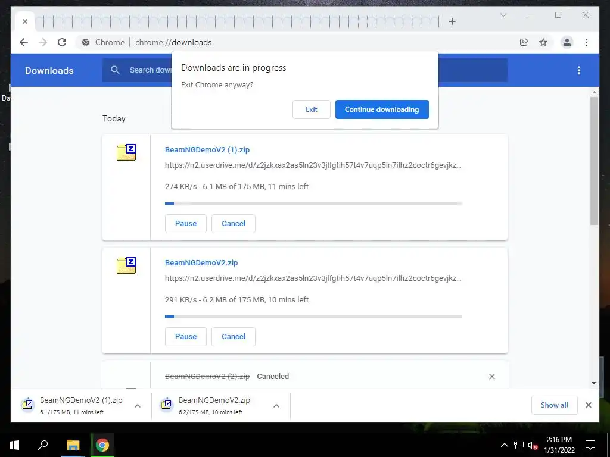Pause the BeamNGDemoV2.zip download

(186, 337)
